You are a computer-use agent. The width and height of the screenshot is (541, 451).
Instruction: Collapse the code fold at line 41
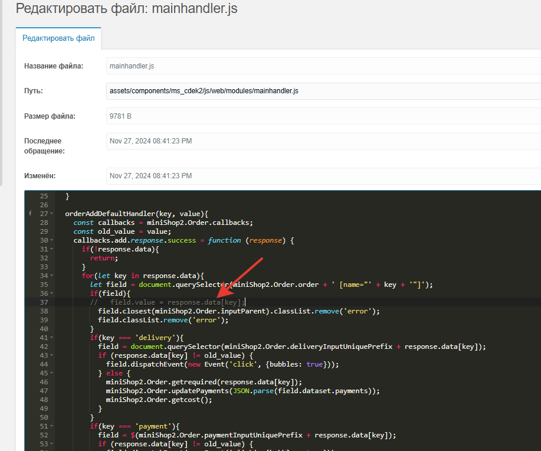(x=52, y=338)
